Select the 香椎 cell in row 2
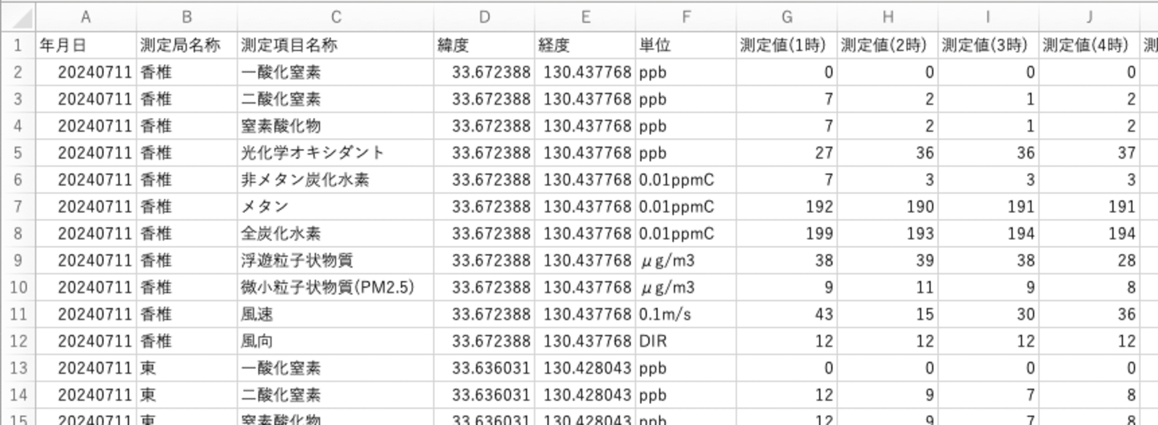The height and width of the screenshot is (425, 1158). pyautogui.click(x=186, y=72)
